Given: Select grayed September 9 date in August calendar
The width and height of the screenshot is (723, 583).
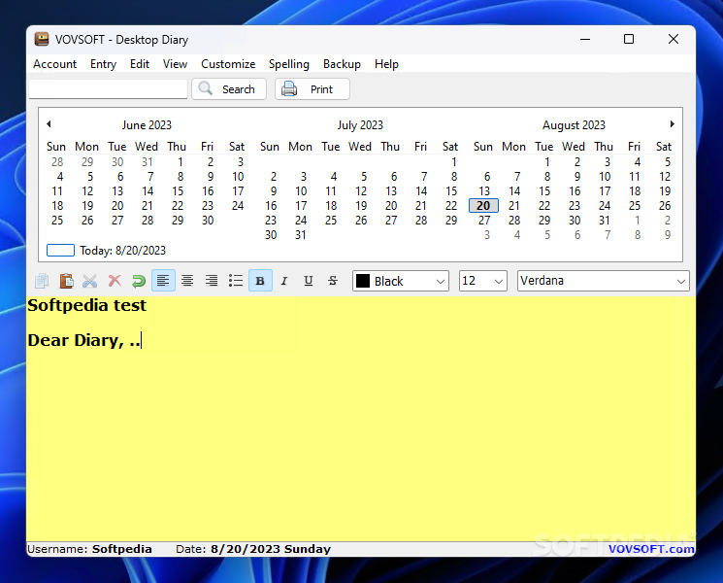Looking at the screenshot, I should pos(668,235).
